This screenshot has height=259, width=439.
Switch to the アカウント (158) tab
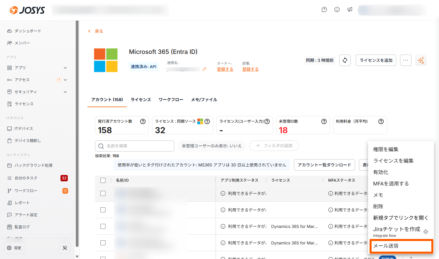pyautogui.click(x=107, y=100)
